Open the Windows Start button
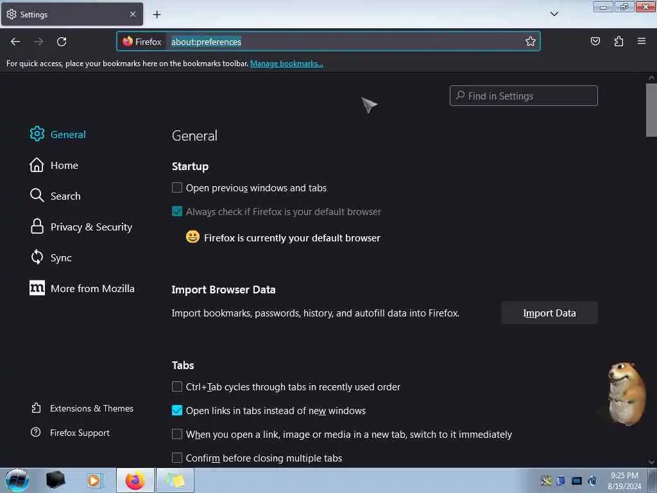Viewport: 657px width, 493px height. pos(17,480)
